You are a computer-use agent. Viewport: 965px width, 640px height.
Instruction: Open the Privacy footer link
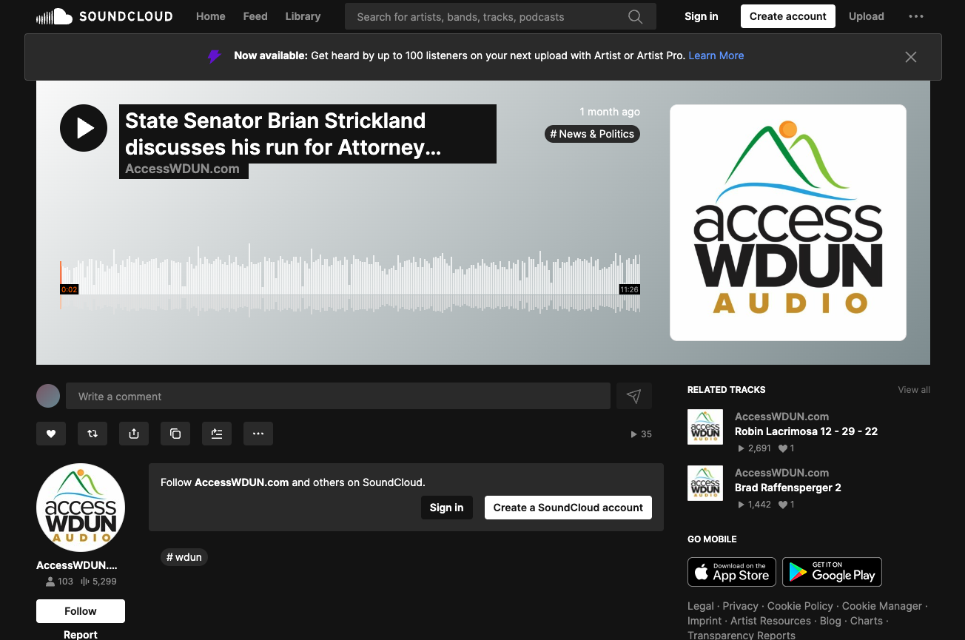741,606
